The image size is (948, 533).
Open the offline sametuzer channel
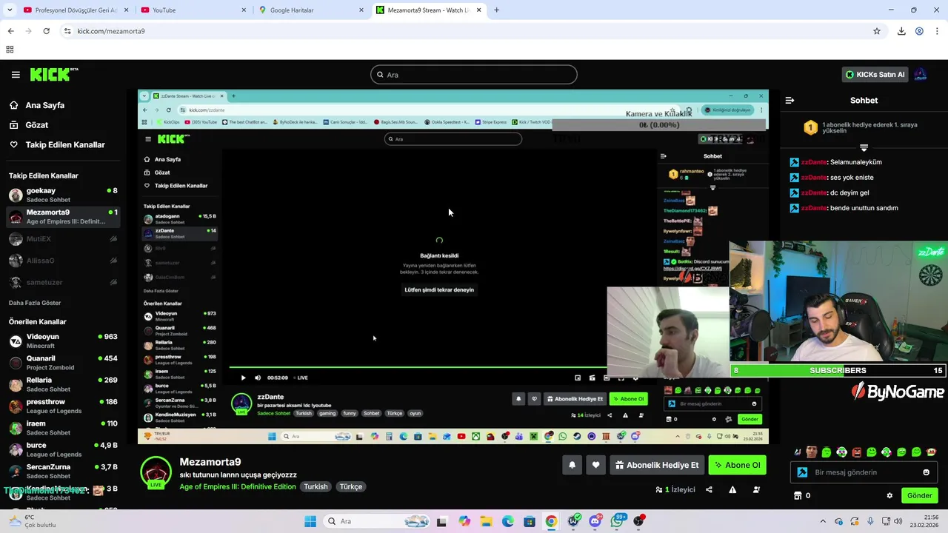(63, 282)
